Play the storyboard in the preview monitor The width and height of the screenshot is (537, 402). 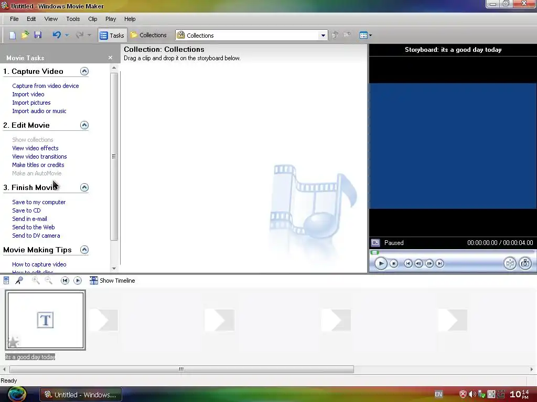[x=381, y=264]
